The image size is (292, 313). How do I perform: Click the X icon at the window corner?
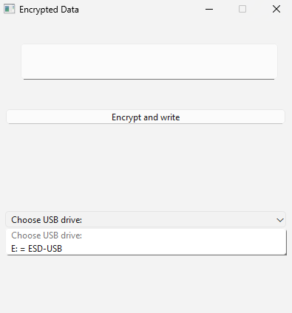point(276,9)
